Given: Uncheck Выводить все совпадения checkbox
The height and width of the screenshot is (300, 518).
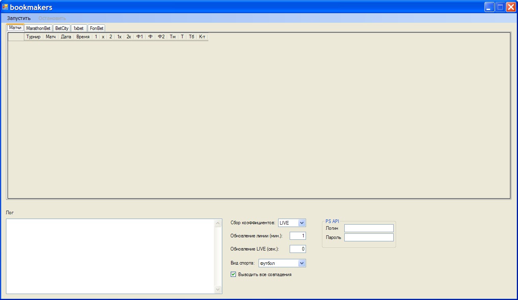Looking at the screenshot, I should pyautogui.click(x=233, y=274).
